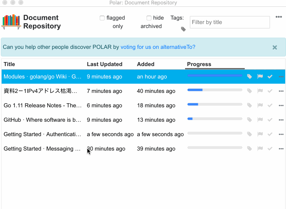Click progress bar of Go 1.11 Release Notes
This screenshot has width=286, height=209.
[x=215, y=104]
